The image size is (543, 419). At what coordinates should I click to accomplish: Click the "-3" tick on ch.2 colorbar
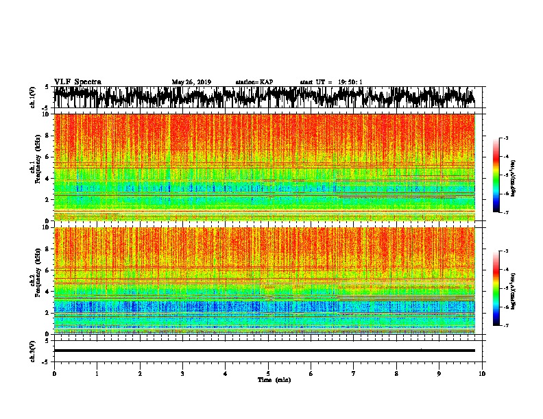(505, 251)
